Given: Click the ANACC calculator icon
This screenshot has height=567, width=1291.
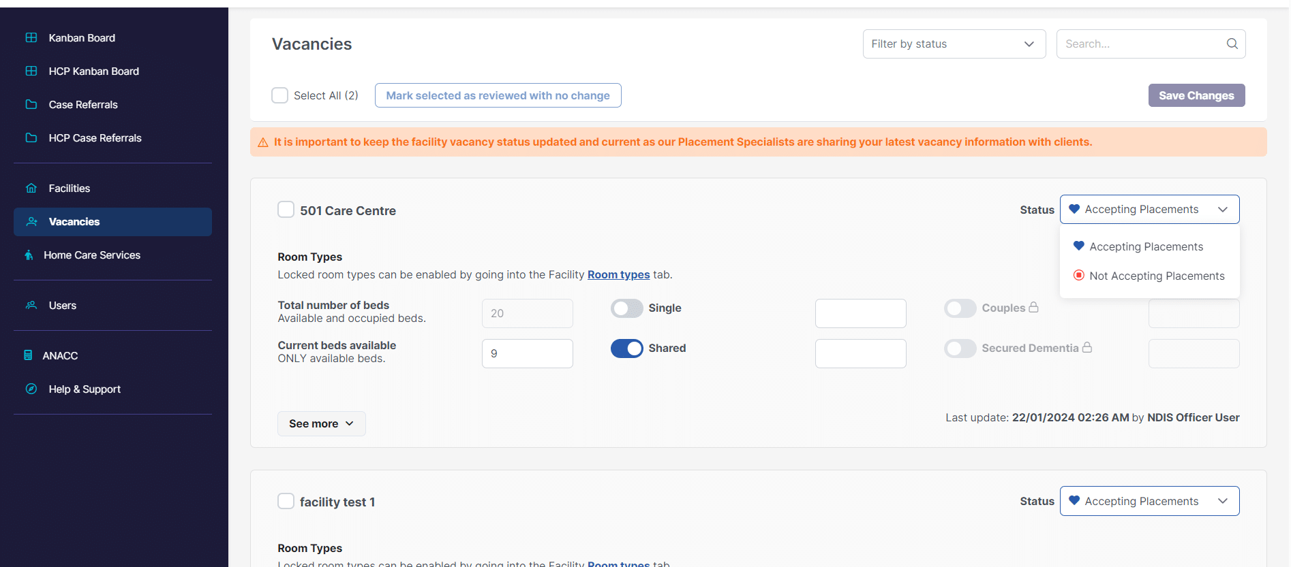Looking at the screenshot, I should pyautogui.click(x=28, y=355).
